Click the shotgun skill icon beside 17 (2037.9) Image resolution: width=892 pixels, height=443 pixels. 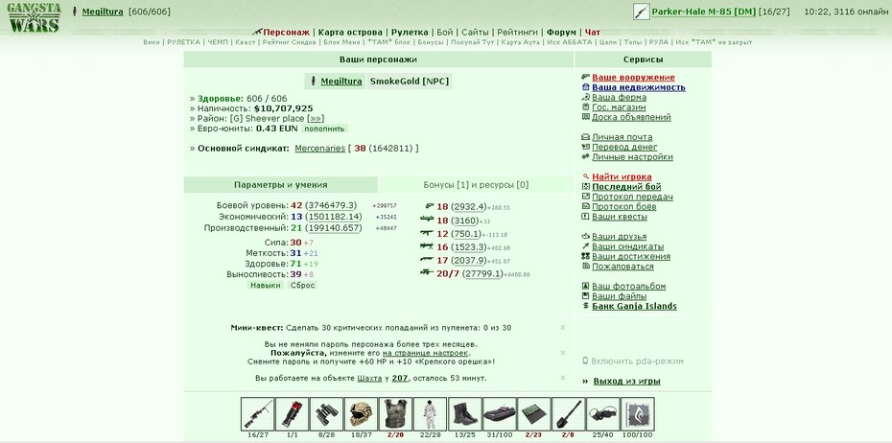(427, 259)
